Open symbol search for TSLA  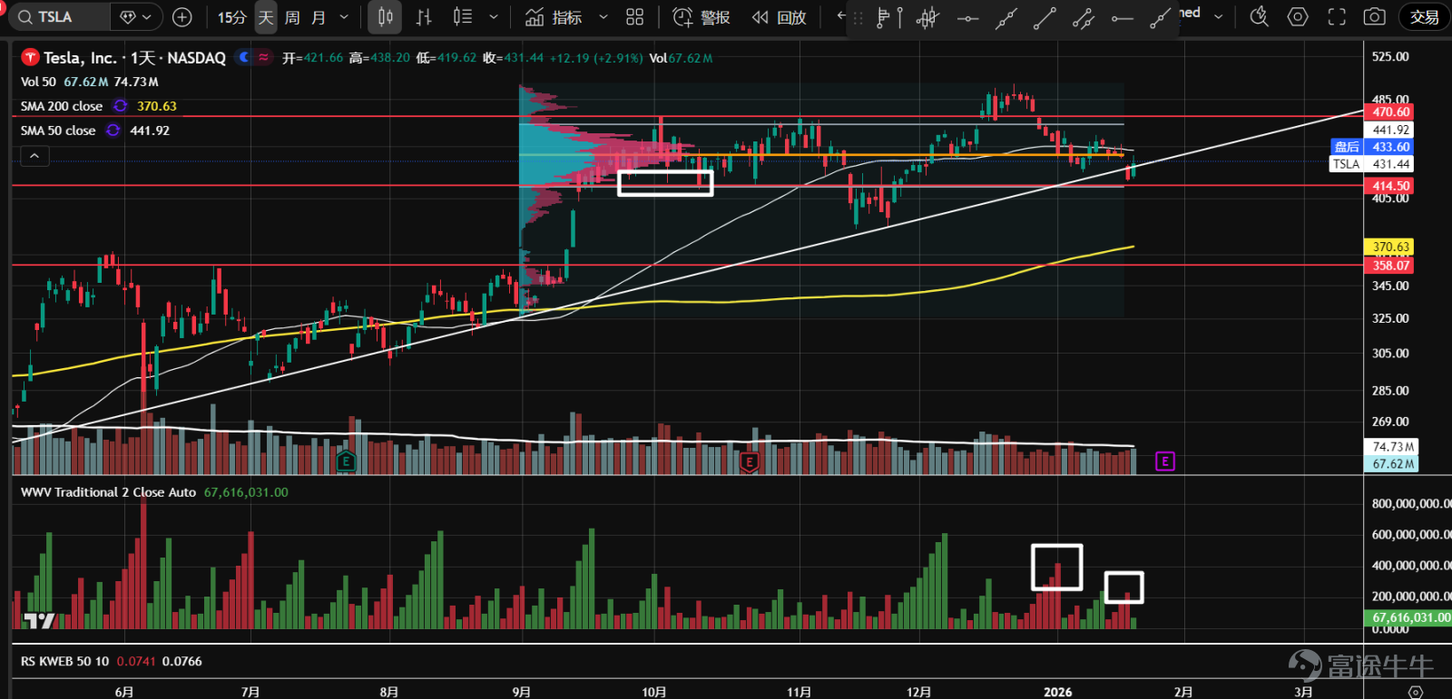click(60, 17)
